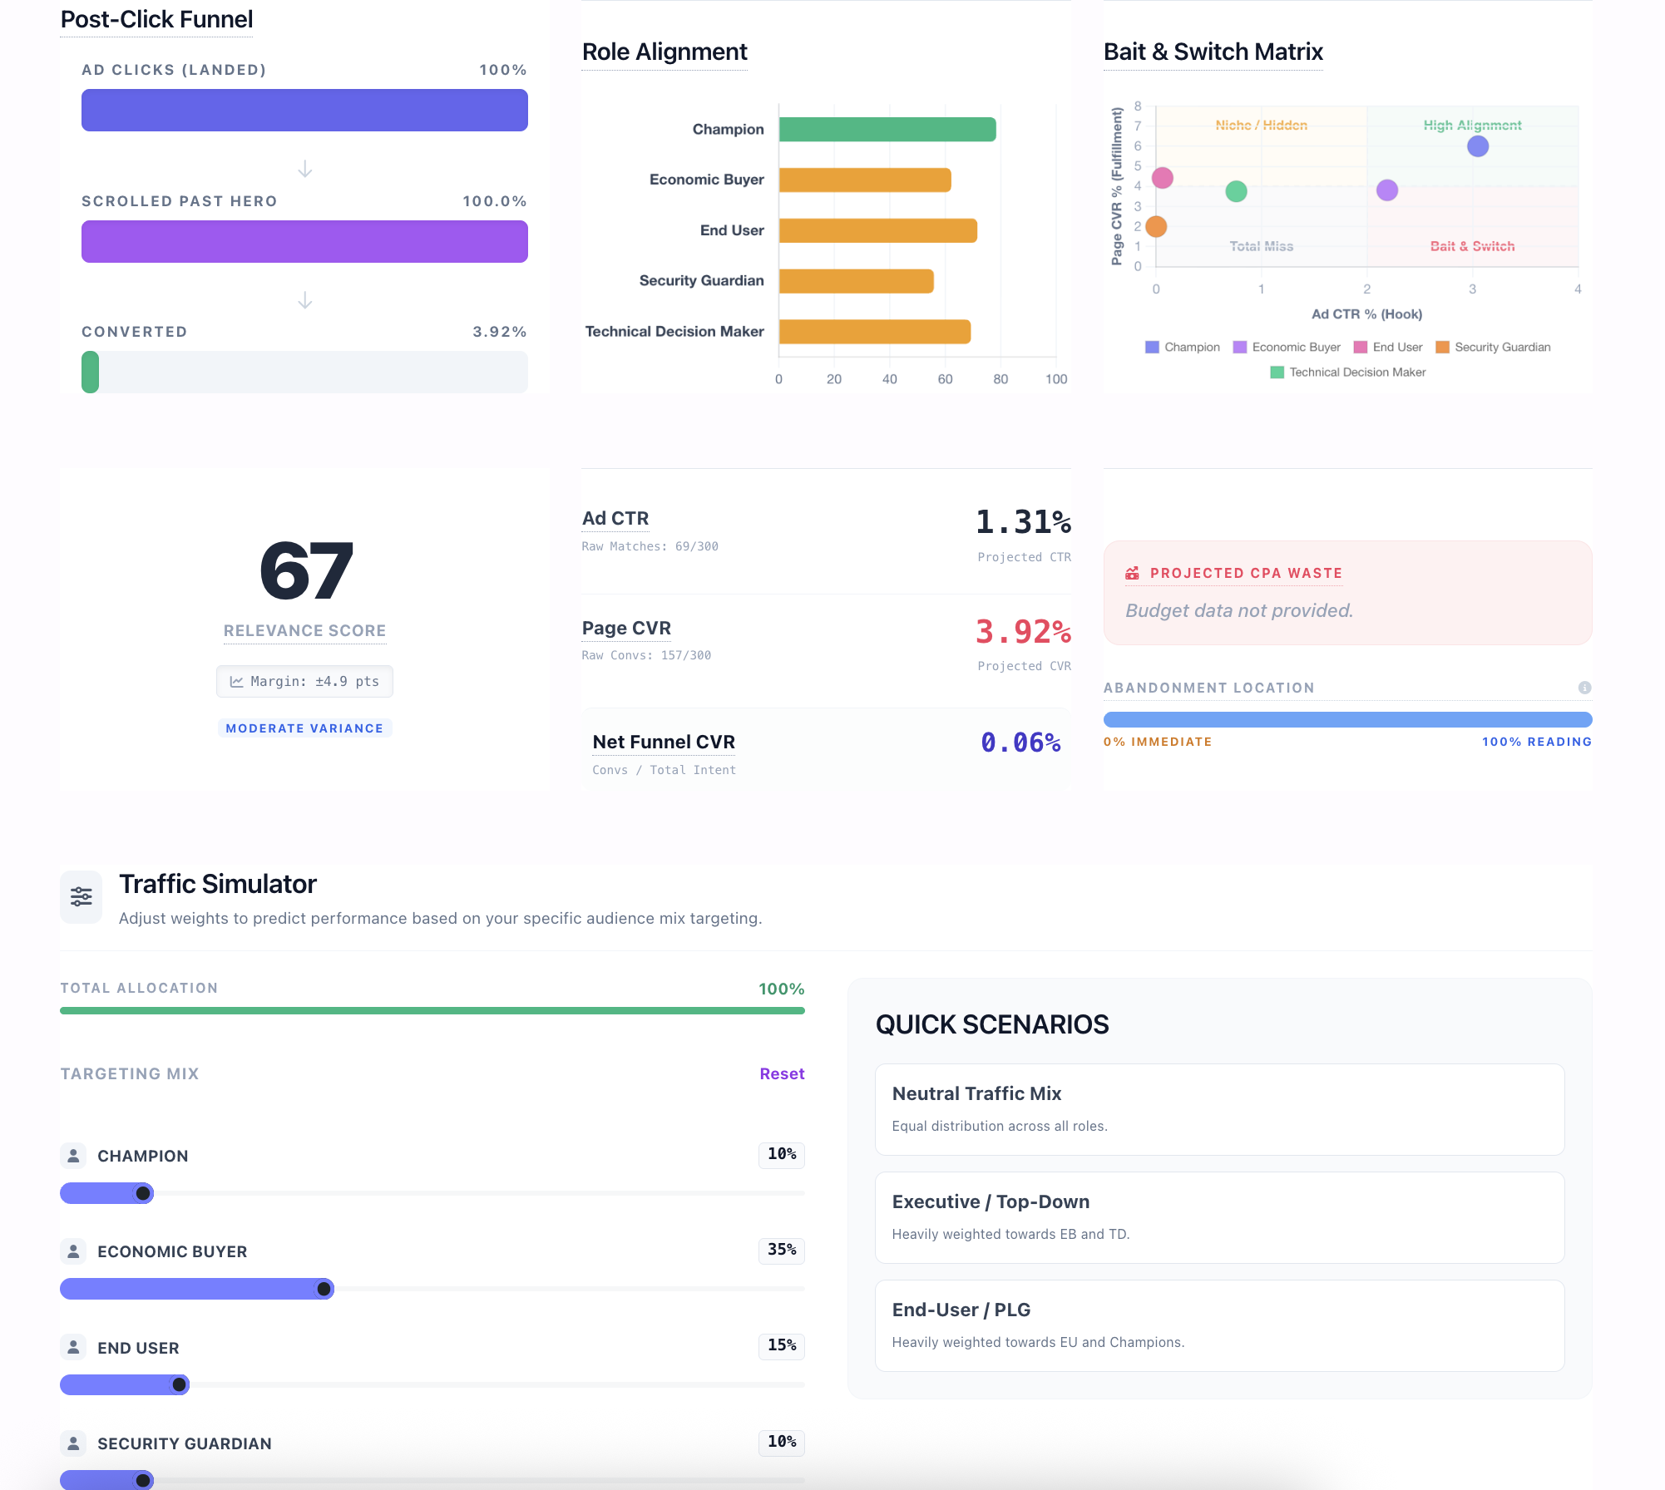
Task: Expand the Ad CTR metric details
Action: (615, 517)
